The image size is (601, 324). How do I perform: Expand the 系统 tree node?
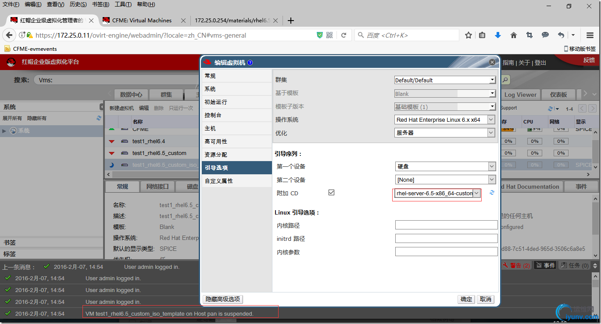click(4, 130)
